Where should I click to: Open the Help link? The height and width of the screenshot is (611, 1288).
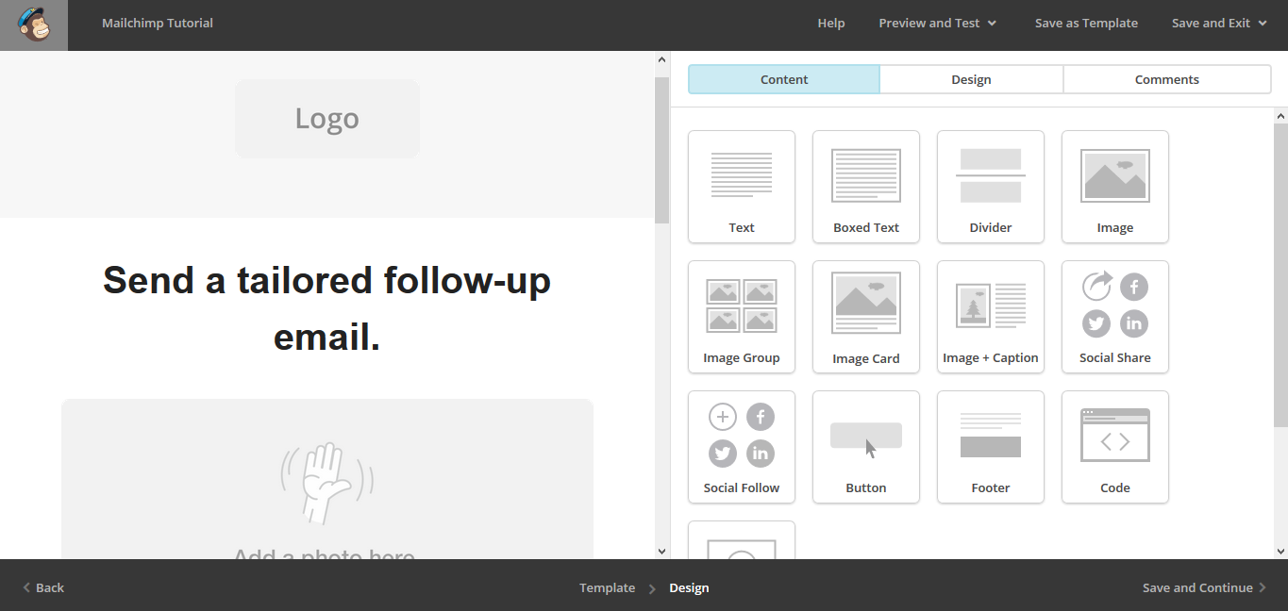pyautogui.click(x=831, y=24)
